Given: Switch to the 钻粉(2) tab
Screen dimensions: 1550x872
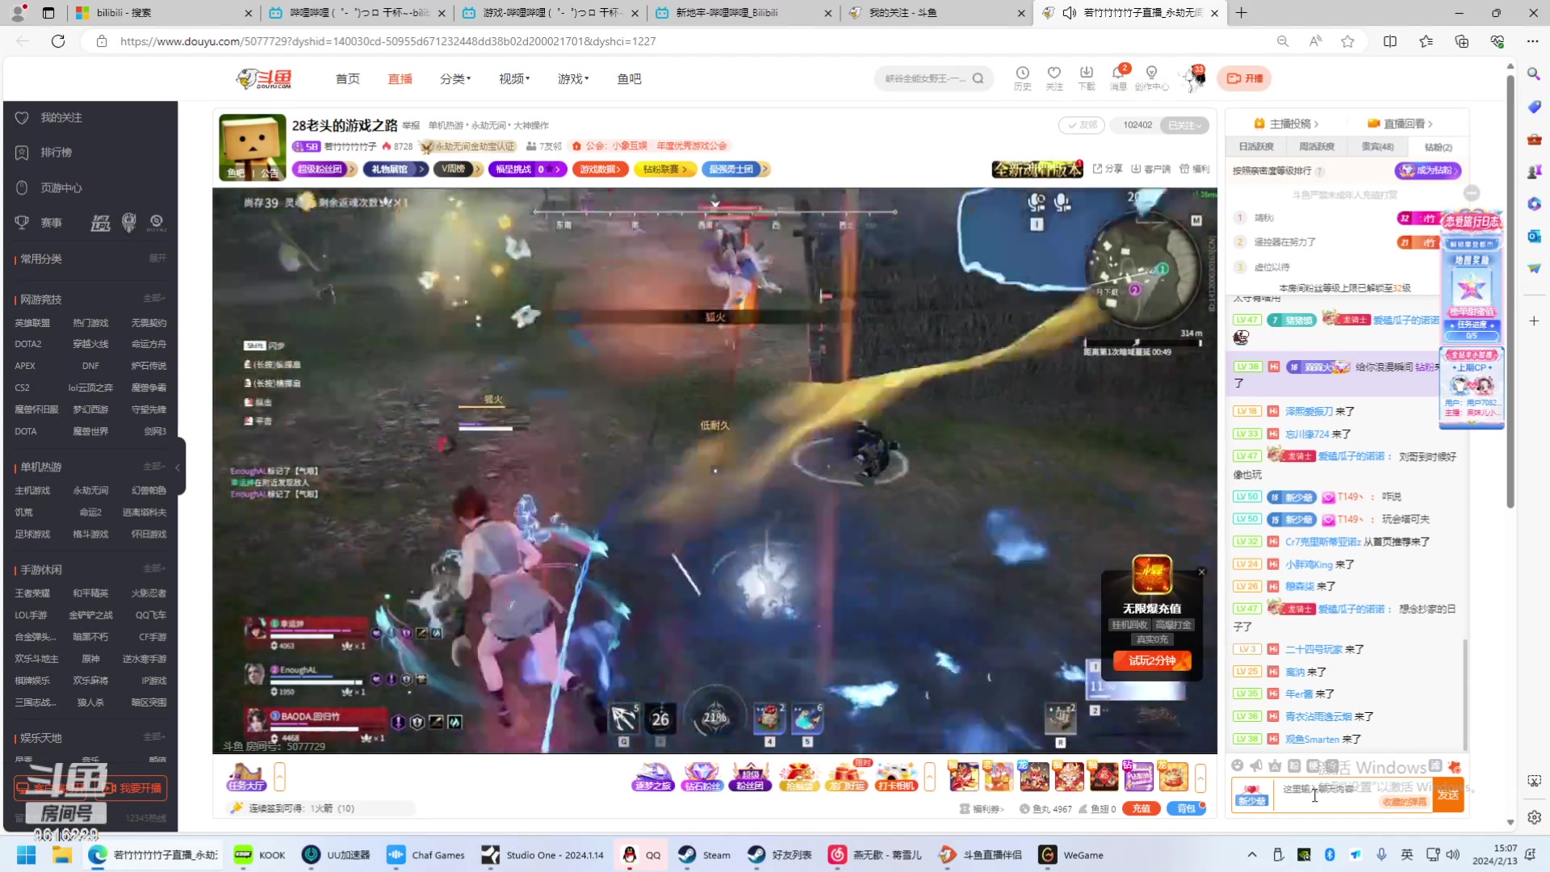Looking at the screenshot, I should (1438, 147).
